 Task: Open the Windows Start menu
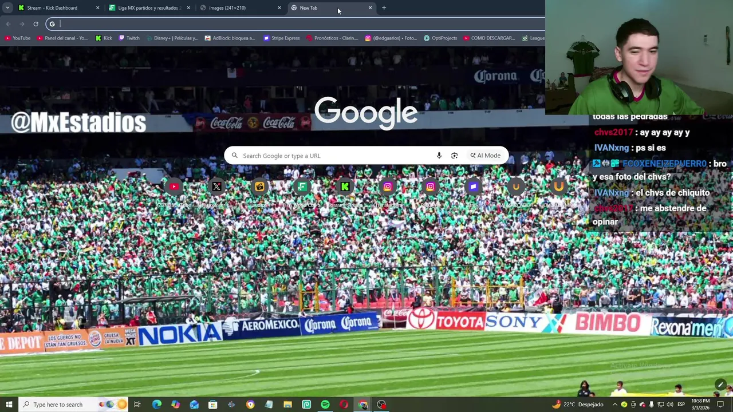pyautogui.click(x=9, y=405)
